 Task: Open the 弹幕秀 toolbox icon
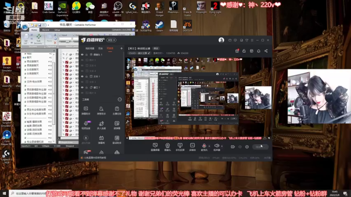point(101,140)
